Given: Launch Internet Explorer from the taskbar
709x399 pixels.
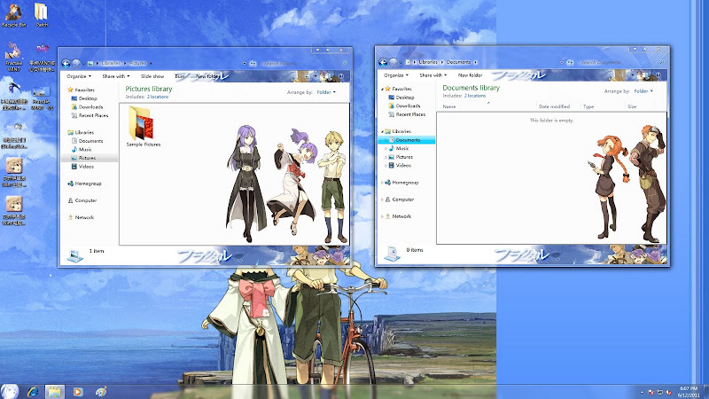Looking at the screenshot, I should point(33,392).
